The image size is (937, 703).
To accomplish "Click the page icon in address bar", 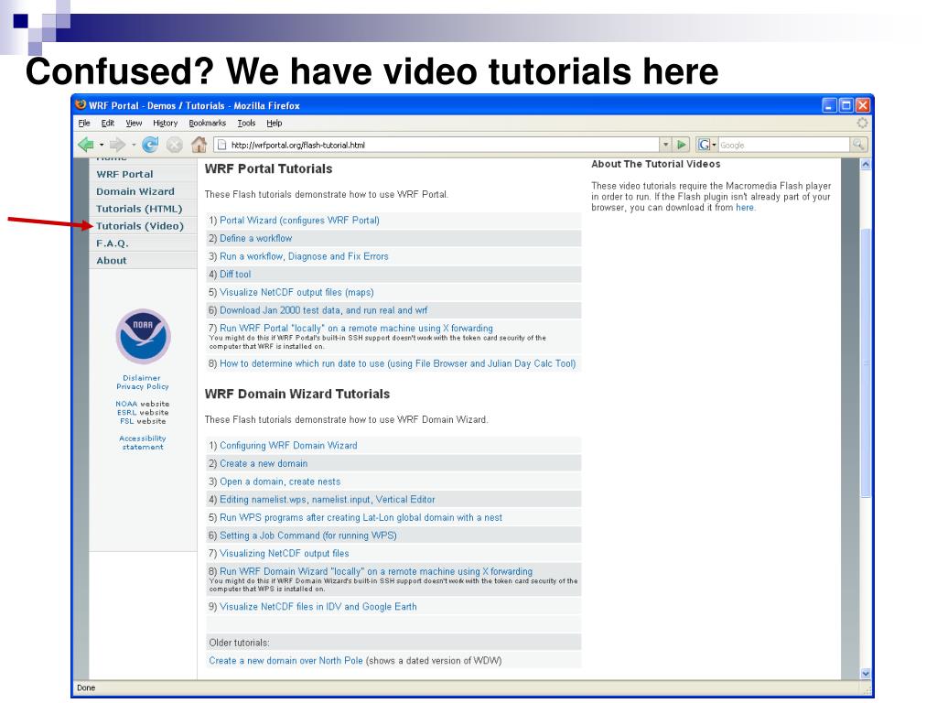I will (x=221, y=145).
